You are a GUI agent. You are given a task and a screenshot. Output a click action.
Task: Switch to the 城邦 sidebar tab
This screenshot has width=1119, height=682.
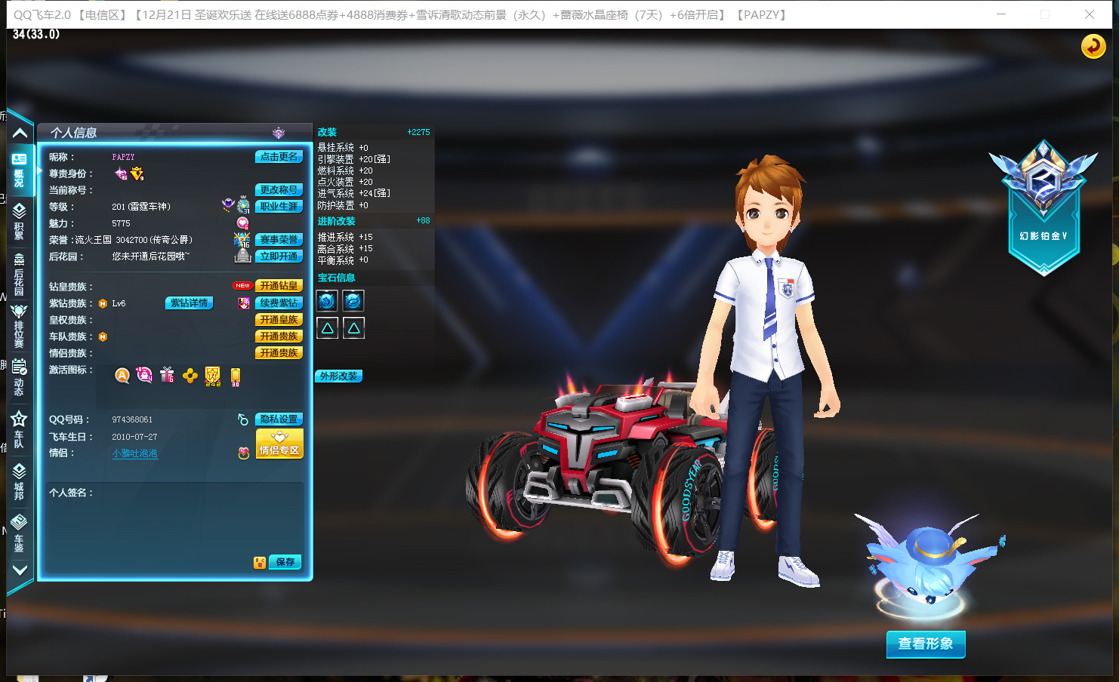tap(19, 482)
